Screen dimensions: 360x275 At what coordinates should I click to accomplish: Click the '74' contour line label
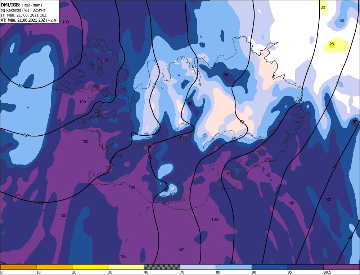point(335,167)
